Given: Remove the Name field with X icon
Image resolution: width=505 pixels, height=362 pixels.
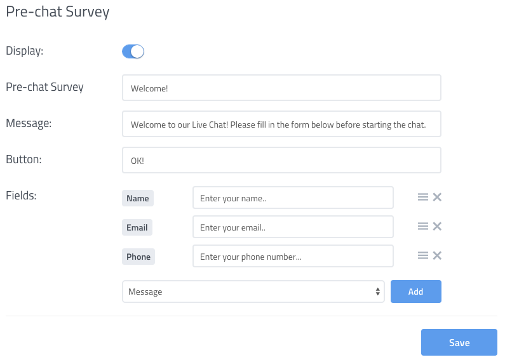Looking at the screenshot, I should tap(437, 198).
